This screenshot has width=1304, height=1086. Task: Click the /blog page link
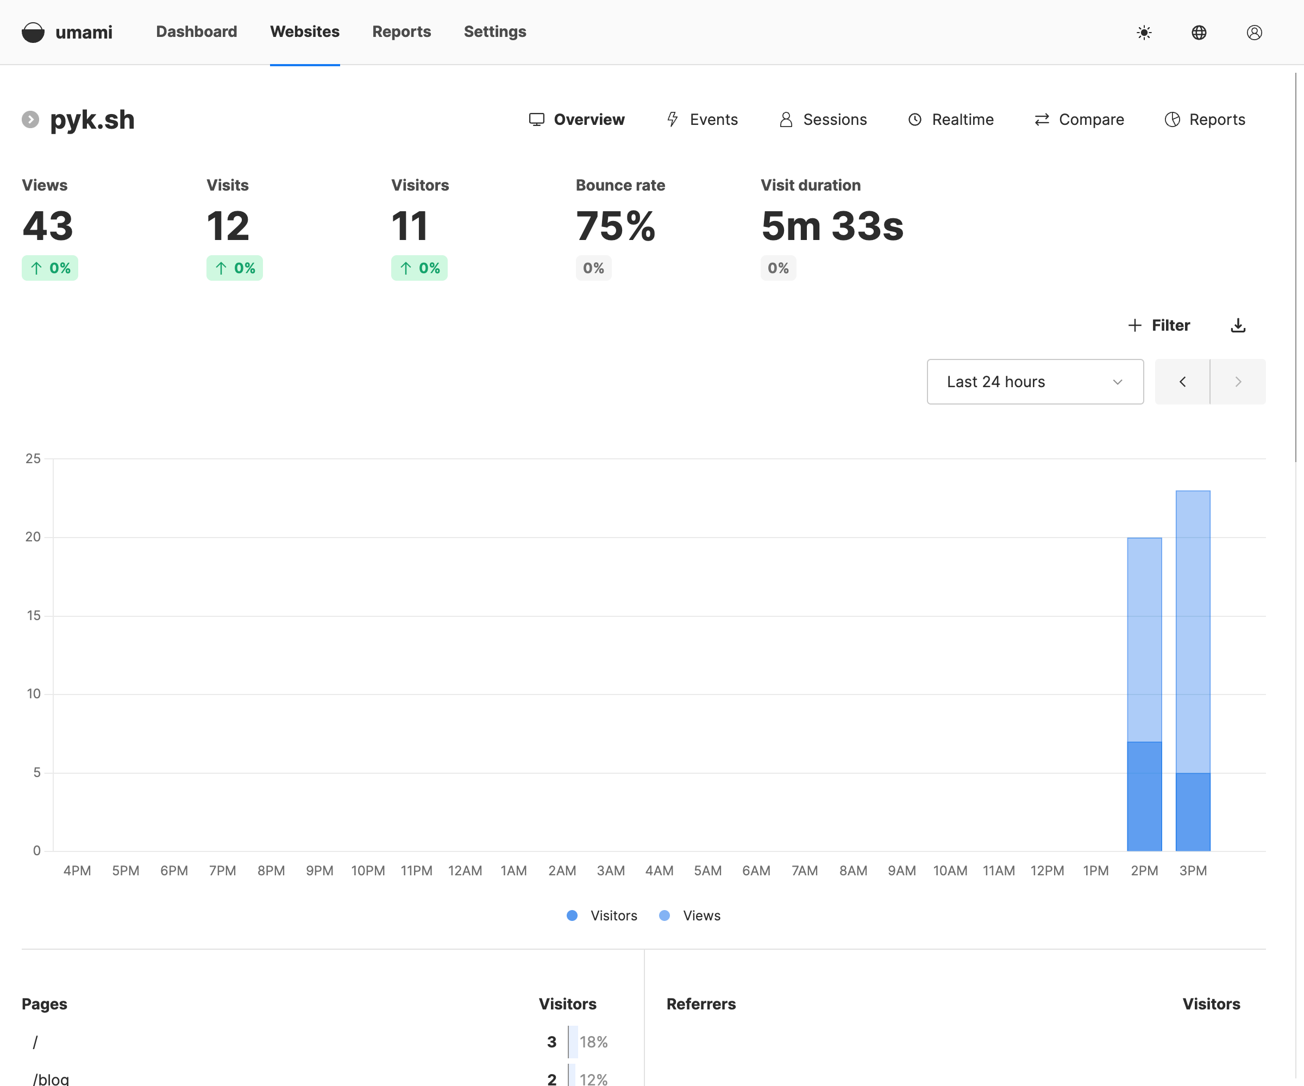click(51, 1078)
